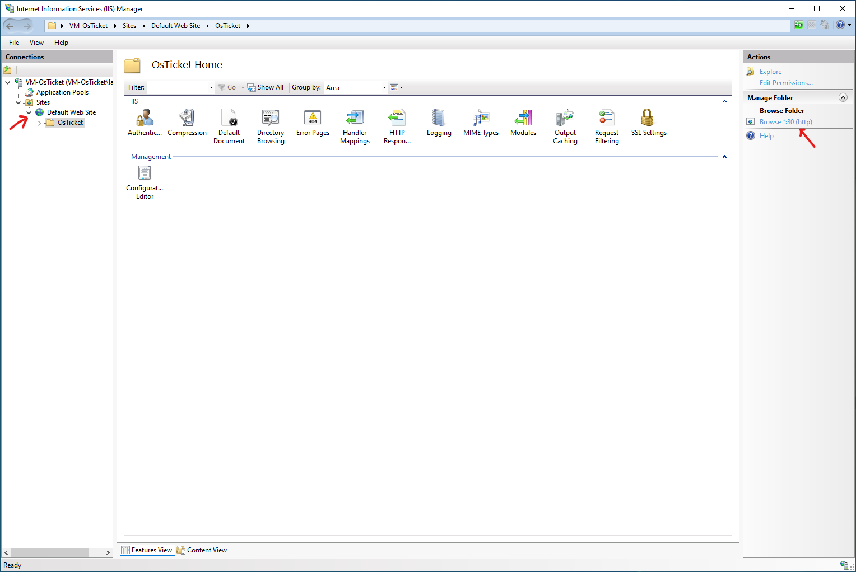Image resolution: width=856 pixels, height=572 pixels.
Task: Open the Filter combo box dropdown
Action: (x=211, y=88)
